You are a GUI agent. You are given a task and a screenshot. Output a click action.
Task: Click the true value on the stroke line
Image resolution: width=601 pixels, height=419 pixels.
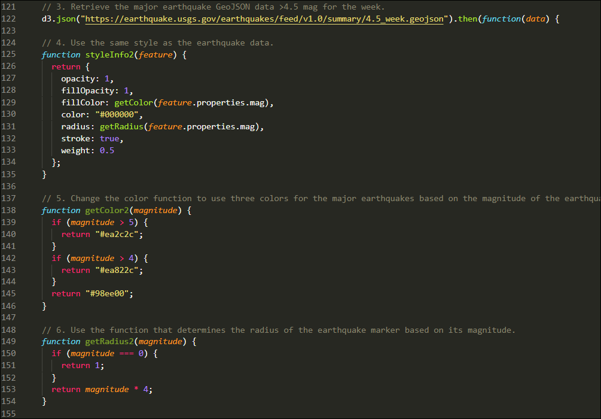[110, 138]
